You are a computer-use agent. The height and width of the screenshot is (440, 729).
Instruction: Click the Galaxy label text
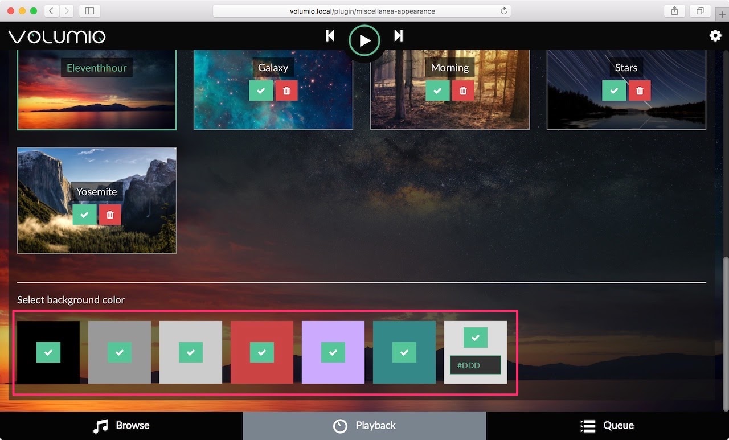(x=273, y=68)
